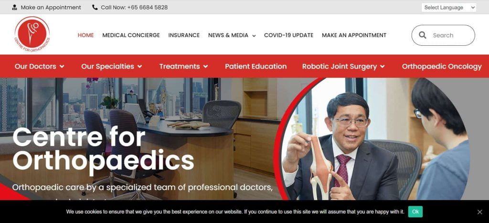Open the Home menu item
This screenshot has height=223, width=489.
pyautogui.click(x=86, y=35)
